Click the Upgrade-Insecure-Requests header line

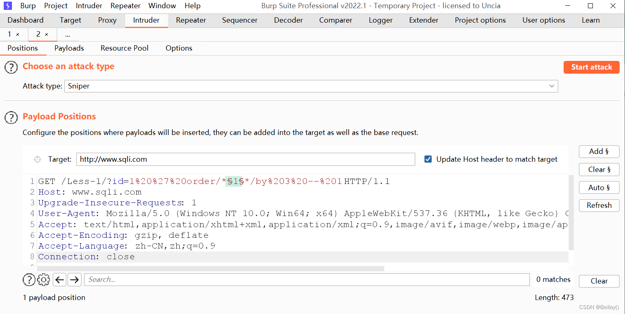click(117, 203)
